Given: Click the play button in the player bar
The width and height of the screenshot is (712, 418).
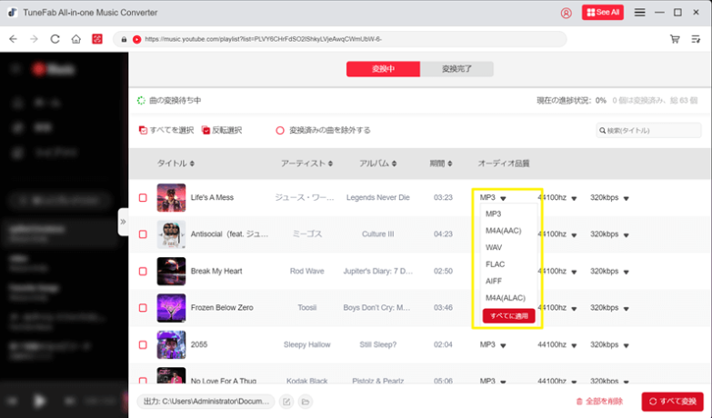Looking at the screenshot, I should (x=40, y=401).
